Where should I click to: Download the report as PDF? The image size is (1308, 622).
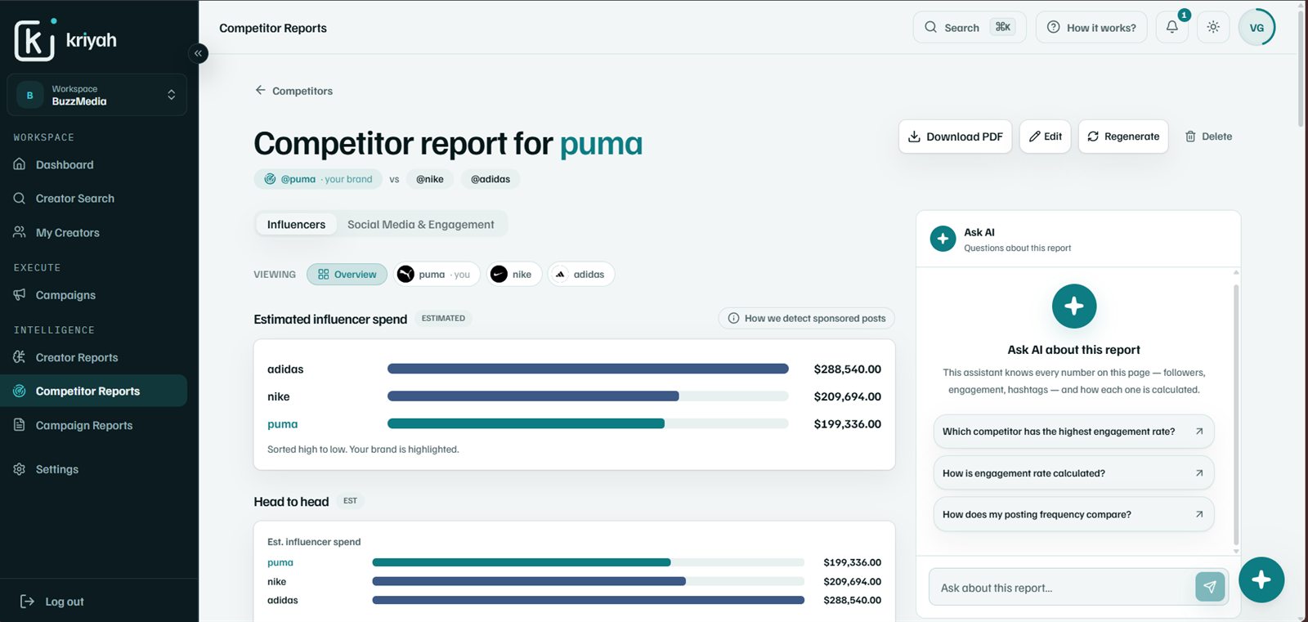956,136
